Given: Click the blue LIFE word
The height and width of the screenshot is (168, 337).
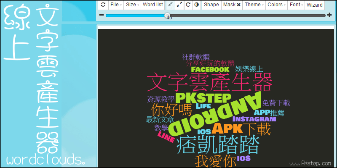Looking at the screenshot, I should (x=203, y=106).
